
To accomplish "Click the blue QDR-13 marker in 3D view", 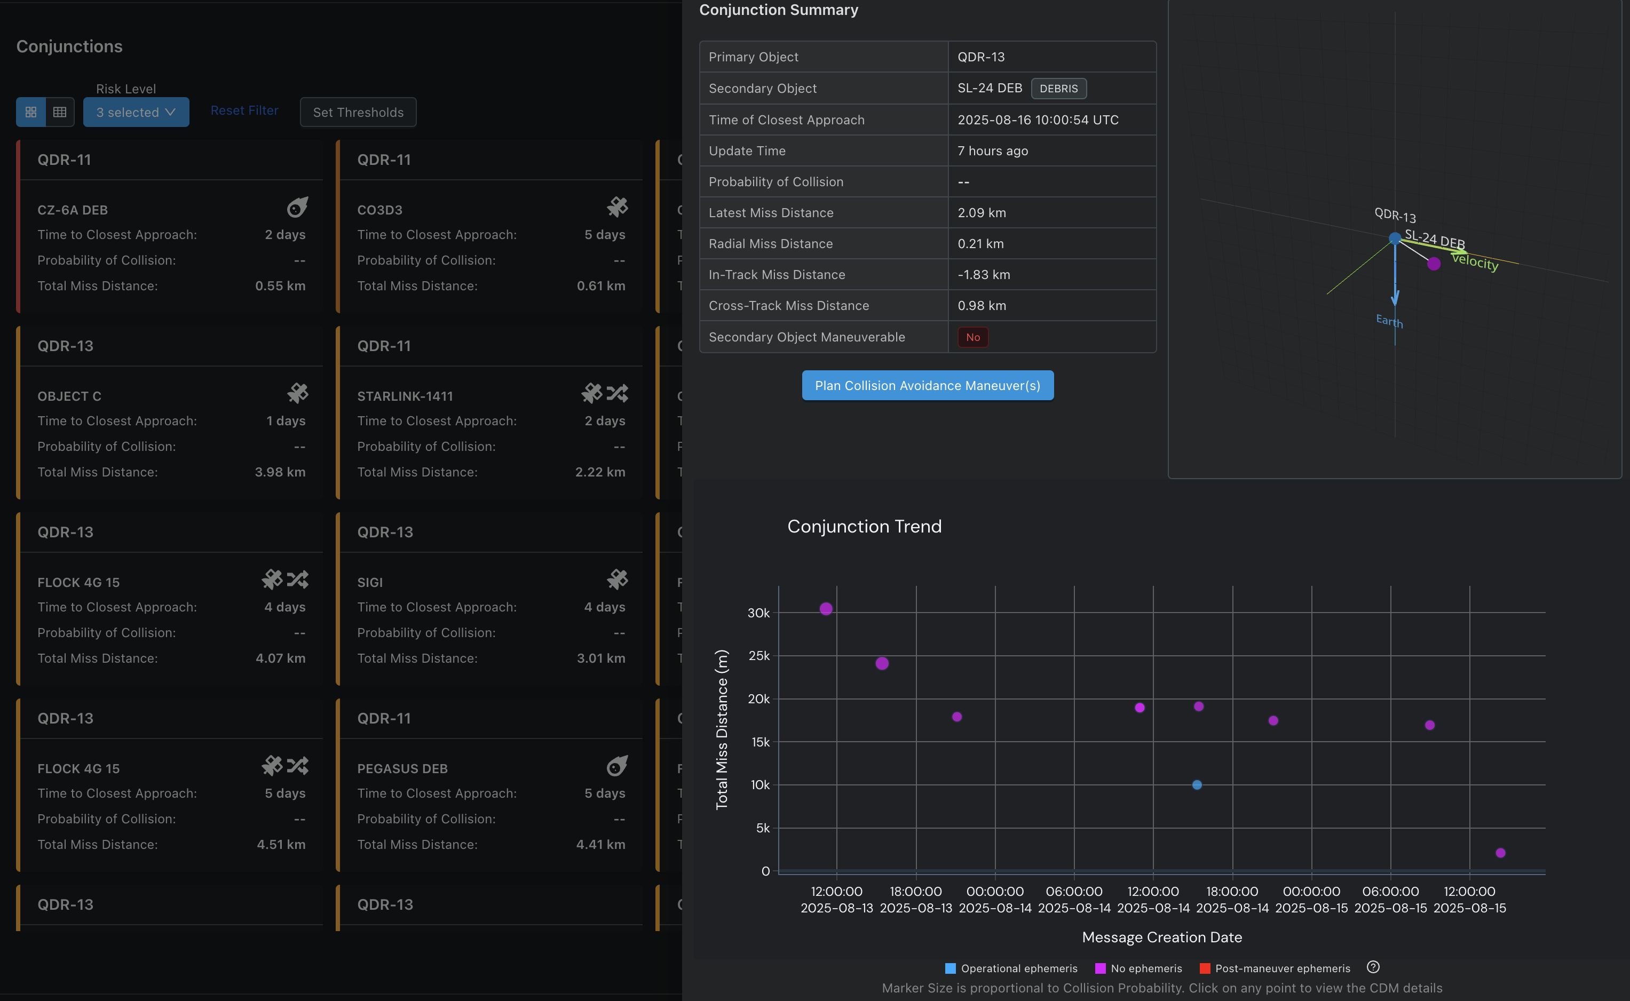I will click(1394, 237).
